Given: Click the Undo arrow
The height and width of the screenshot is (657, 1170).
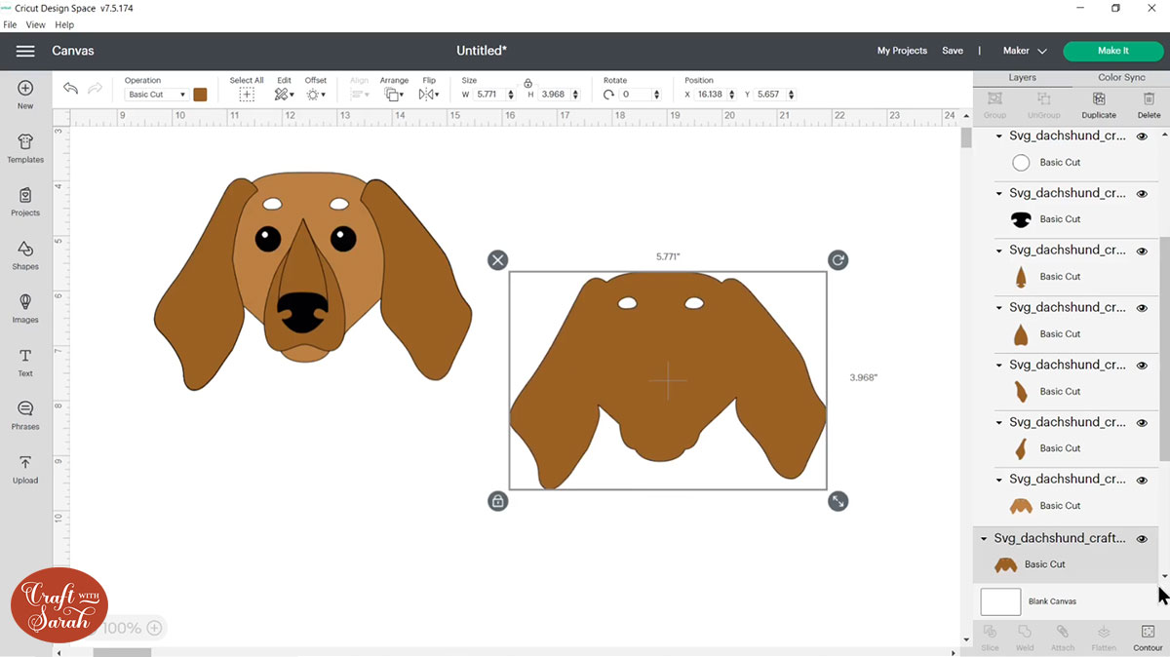Looking at the screenshot, I should click(70, 89).
